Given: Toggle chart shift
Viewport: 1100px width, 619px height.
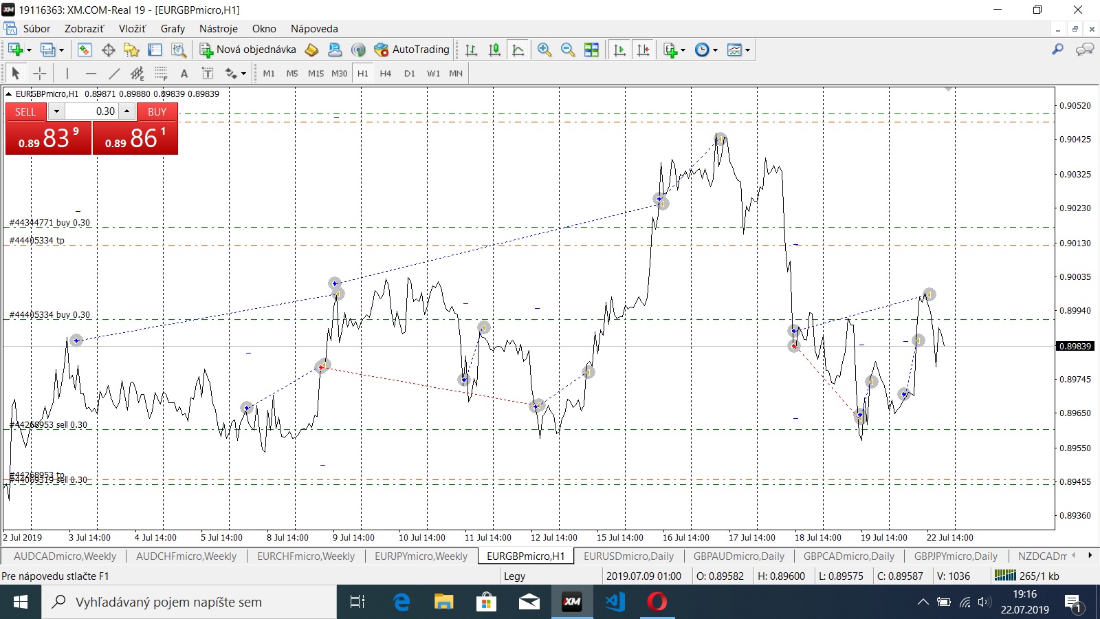Looking at the screenshot, I should (x=643, y=50).
